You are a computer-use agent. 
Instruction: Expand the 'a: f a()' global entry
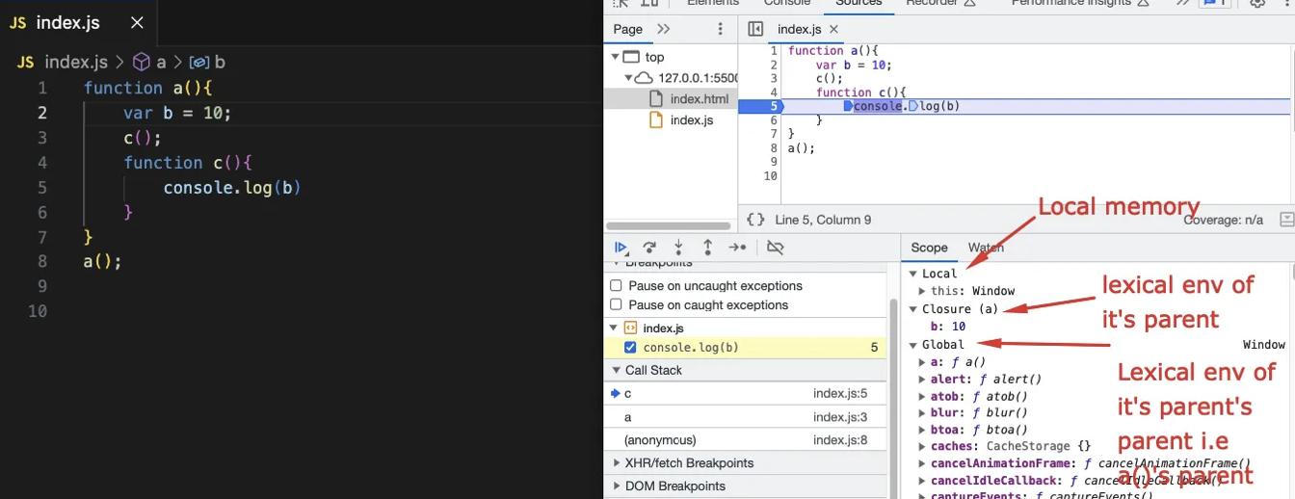923,362
